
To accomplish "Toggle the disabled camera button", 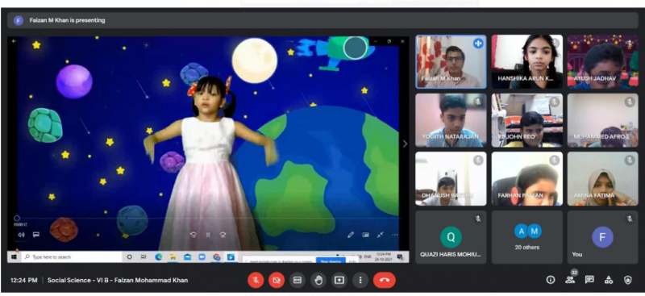I will click(x=277, y=280).
